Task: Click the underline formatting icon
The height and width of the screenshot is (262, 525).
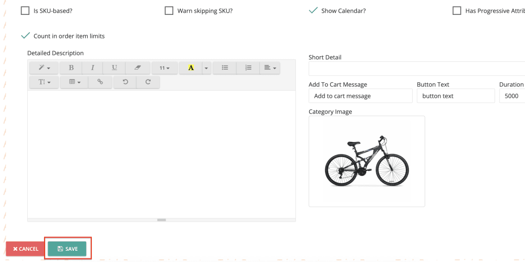Action: [x=114, y=68]
